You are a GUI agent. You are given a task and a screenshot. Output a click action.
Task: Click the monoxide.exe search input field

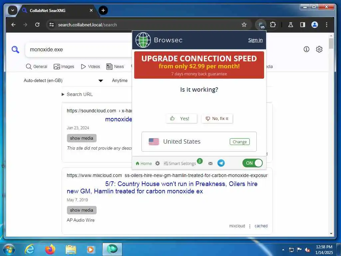(78, 50)
